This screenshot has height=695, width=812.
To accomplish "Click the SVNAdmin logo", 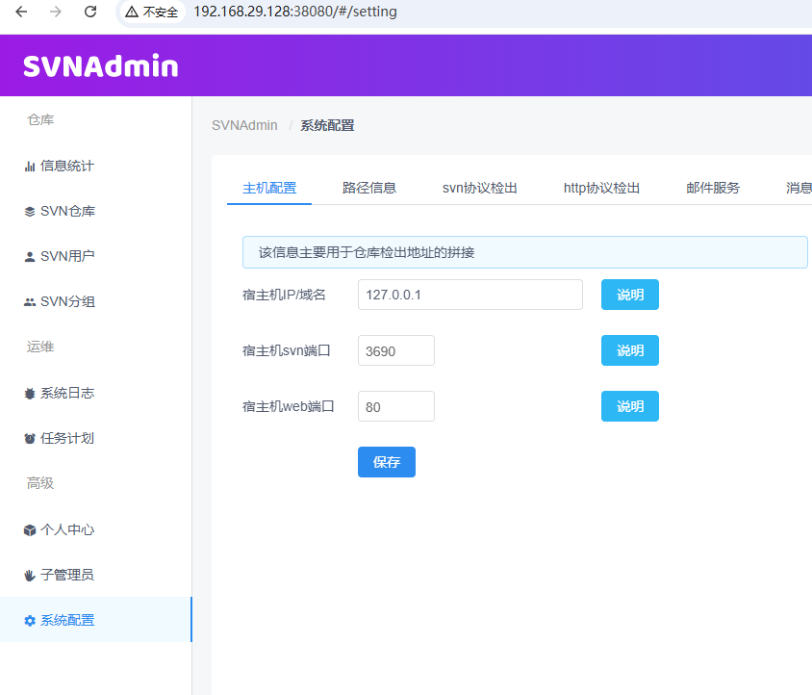I will (101, 66).
